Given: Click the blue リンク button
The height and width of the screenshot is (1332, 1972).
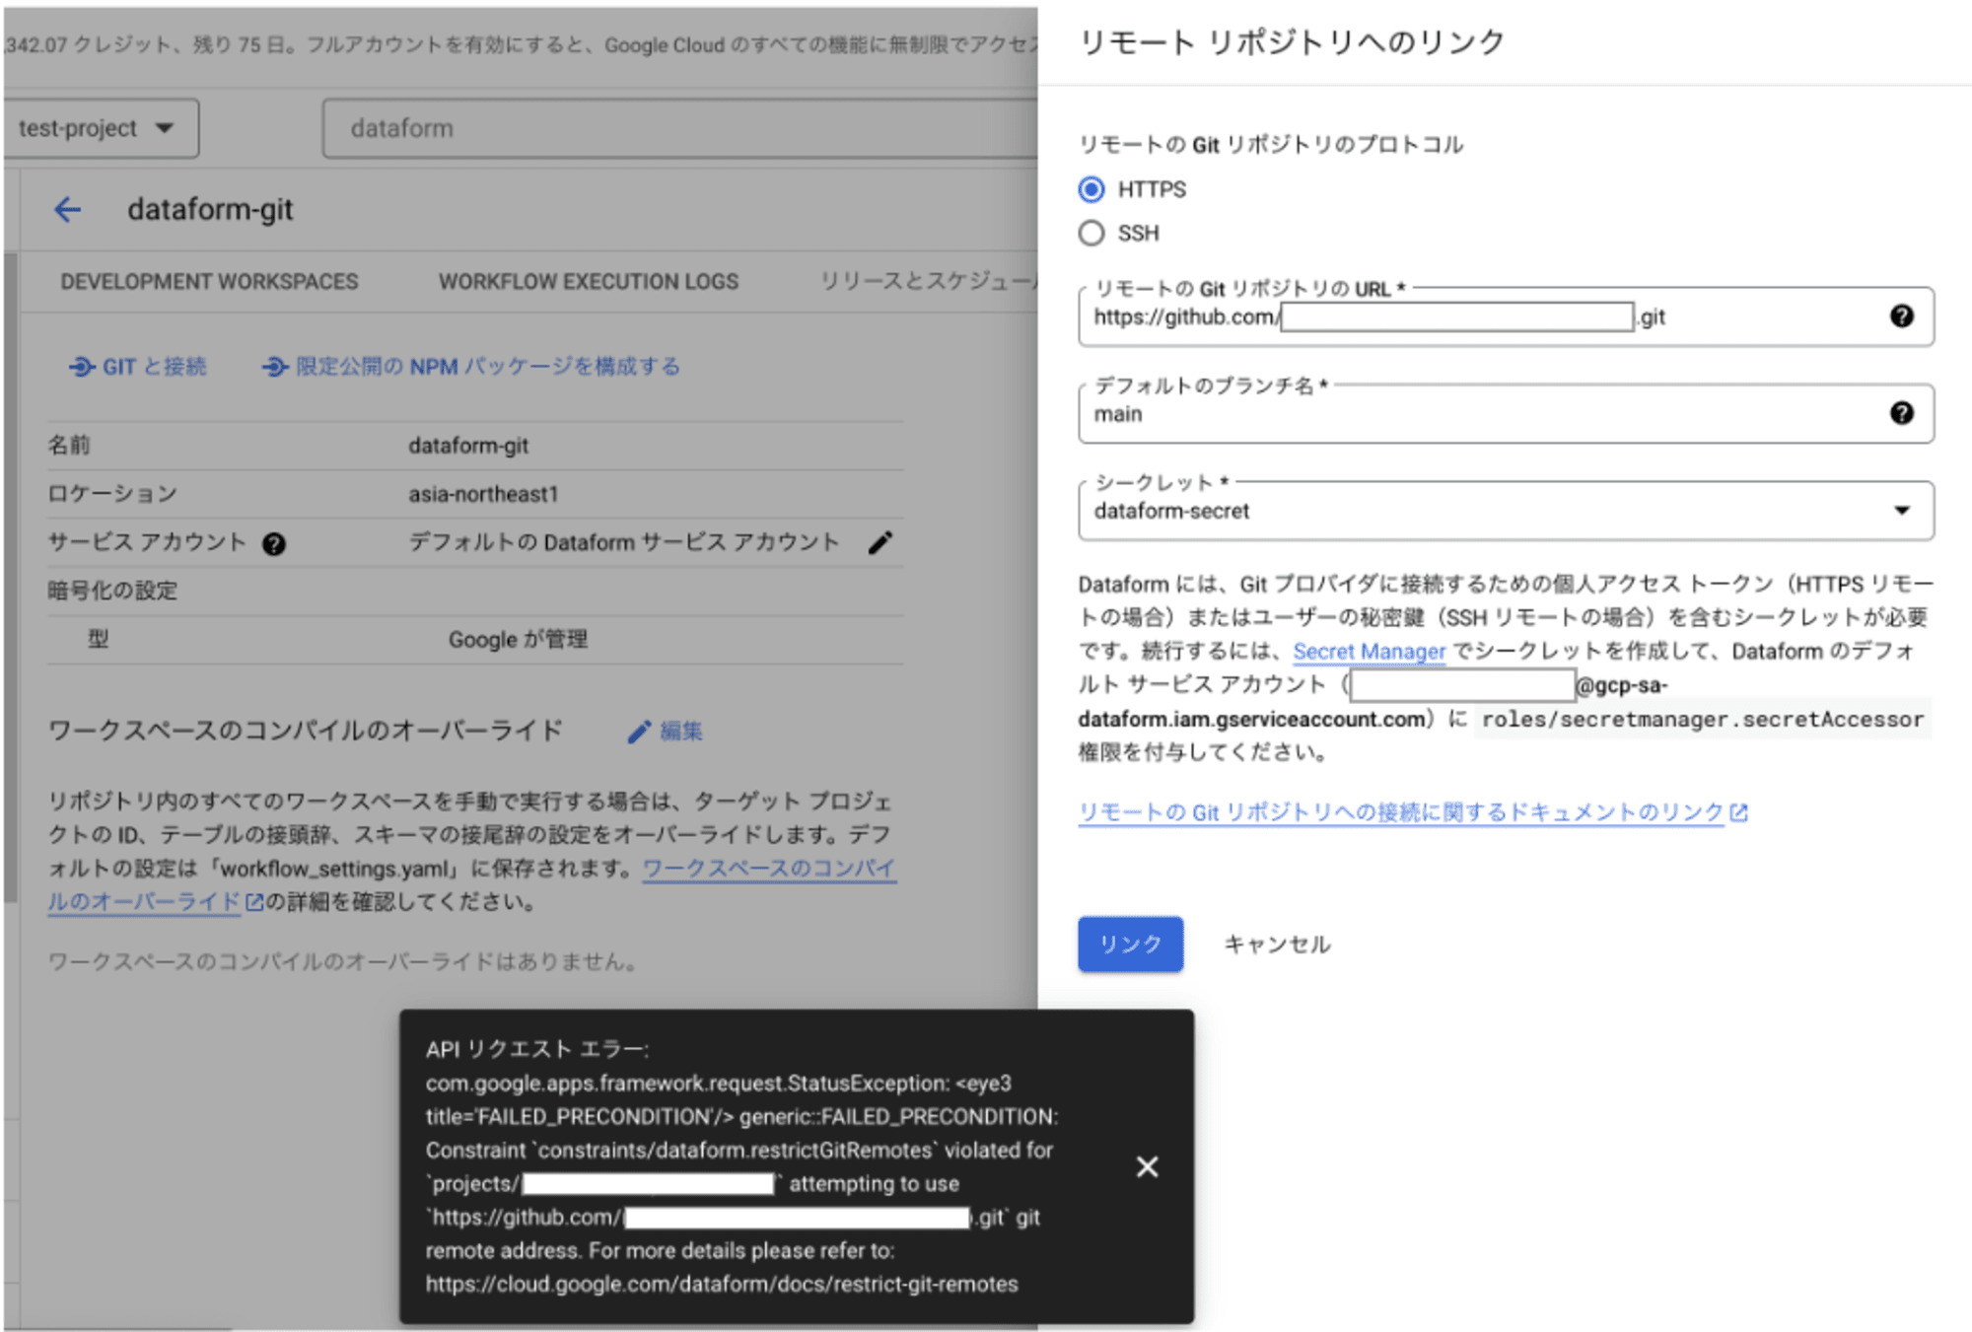Looking at the screenshot, I should pos(1130,945).
